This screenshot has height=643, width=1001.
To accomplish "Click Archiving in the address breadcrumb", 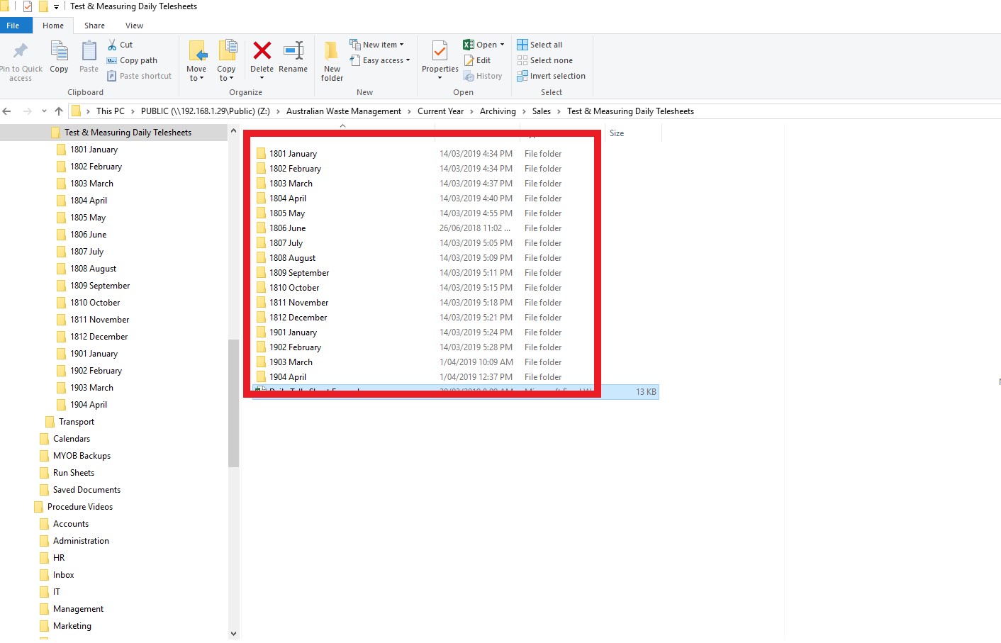I will [x=498, y=111].
